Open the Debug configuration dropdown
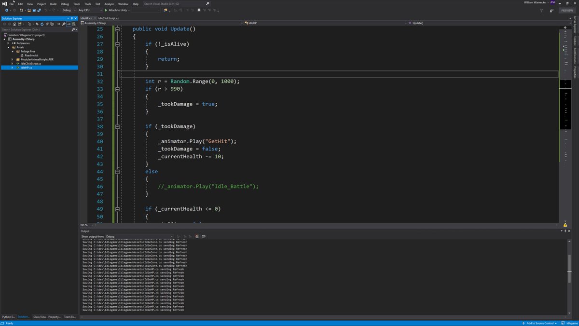 coord(68,10)
